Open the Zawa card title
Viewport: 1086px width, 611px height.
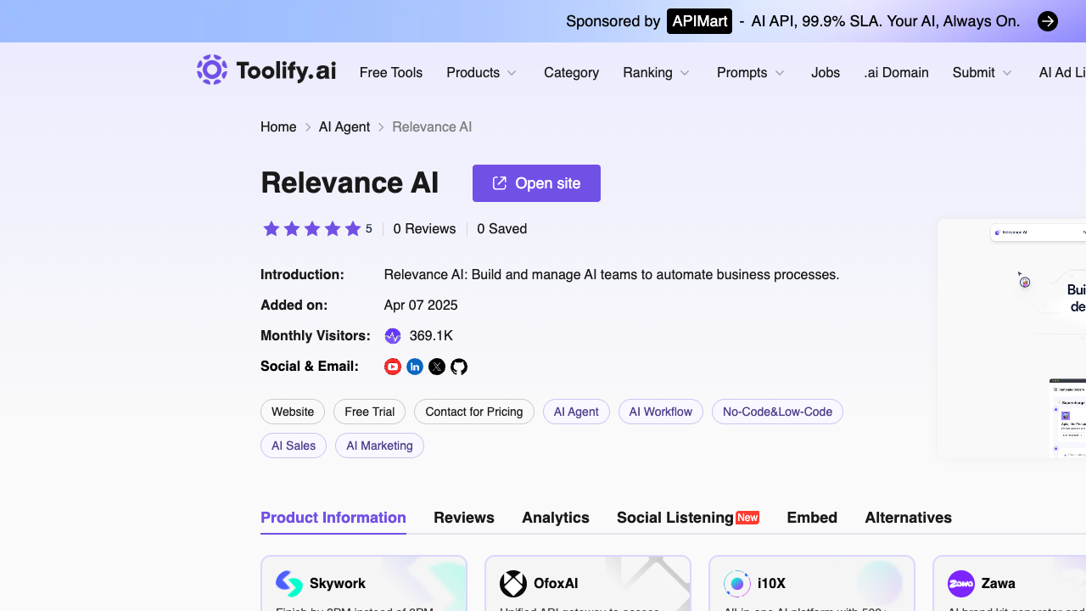[x=999, y=584]
